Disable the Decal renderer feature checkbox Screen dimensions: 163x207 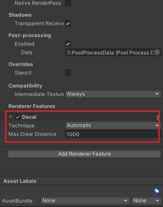pos(18,117)
